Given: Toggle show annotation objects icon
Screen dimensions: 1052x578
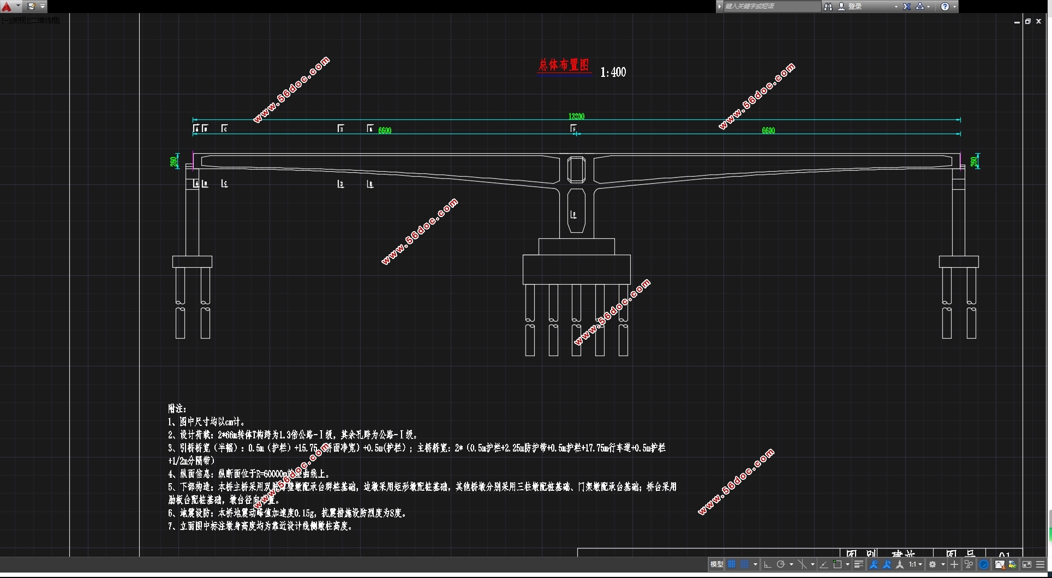Looking at the screenshot, I should [x=874, y=564].
